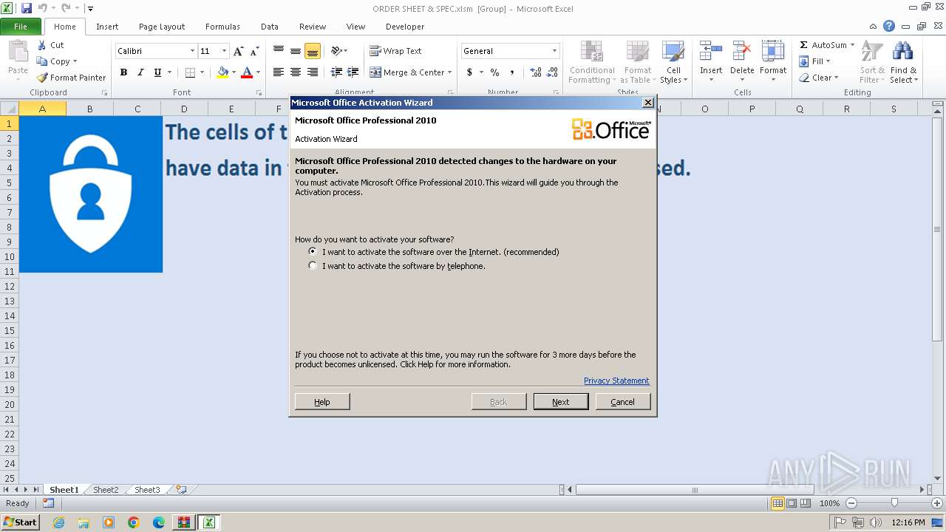The width and height of the screenshot is (946, 532).
Task: Expand the AutoSum dropdown arrow
Action: [x=852, y=45]
